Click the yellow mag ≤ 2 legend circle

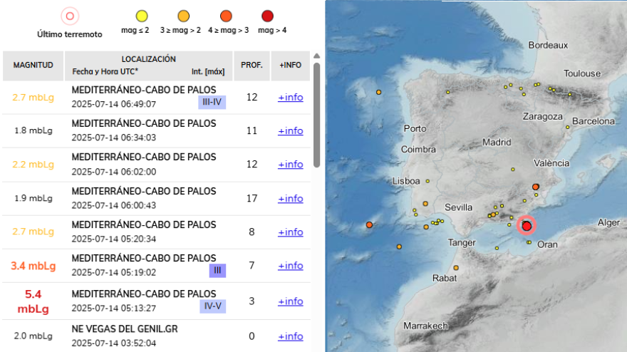[142, 16]
